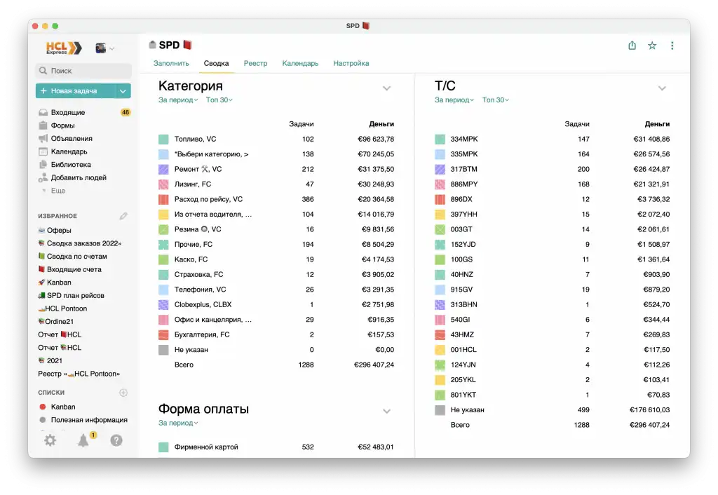Sort Категория table by Деньги header
This screenshot has width=718, height=495.
pyautogui.click(x=381, y=123)
